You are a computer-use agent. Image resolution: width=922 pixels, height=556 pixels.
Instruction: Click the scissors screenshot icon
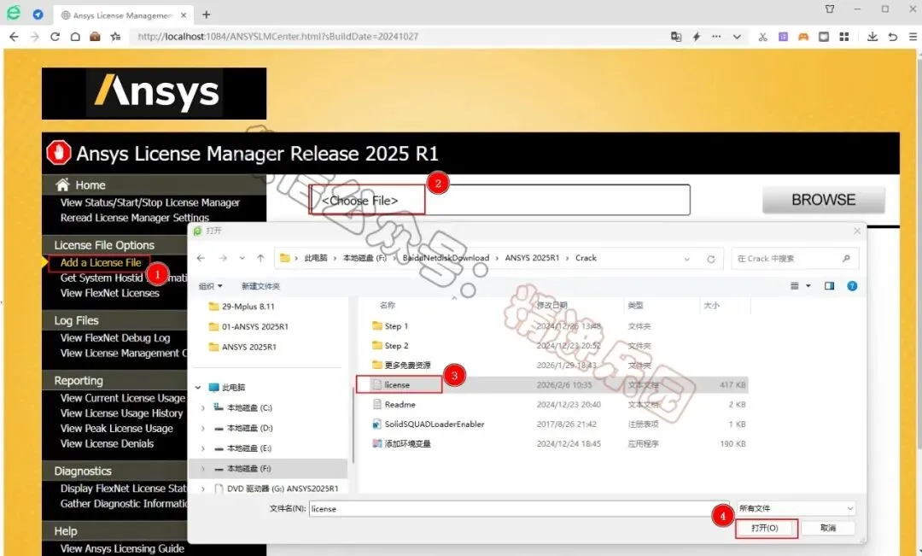pos(762,37)
